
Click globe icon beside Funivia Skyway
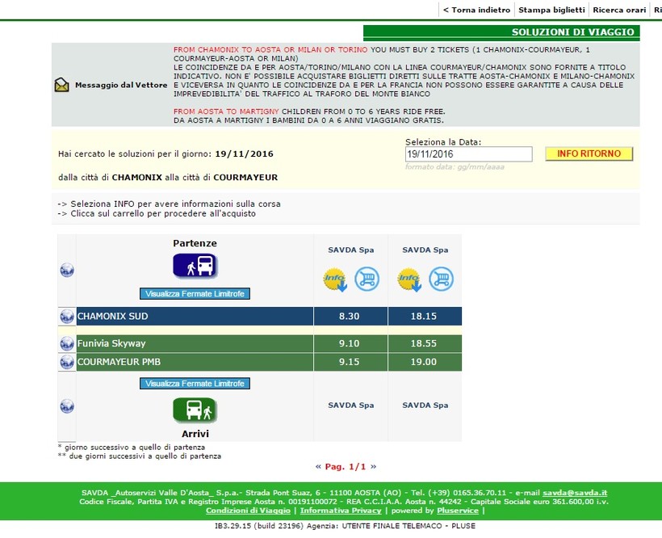[67, 344]
